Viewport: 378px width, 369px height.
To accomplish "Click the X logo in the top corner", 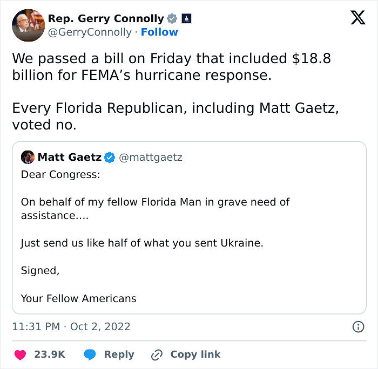I will pos(357,18).
